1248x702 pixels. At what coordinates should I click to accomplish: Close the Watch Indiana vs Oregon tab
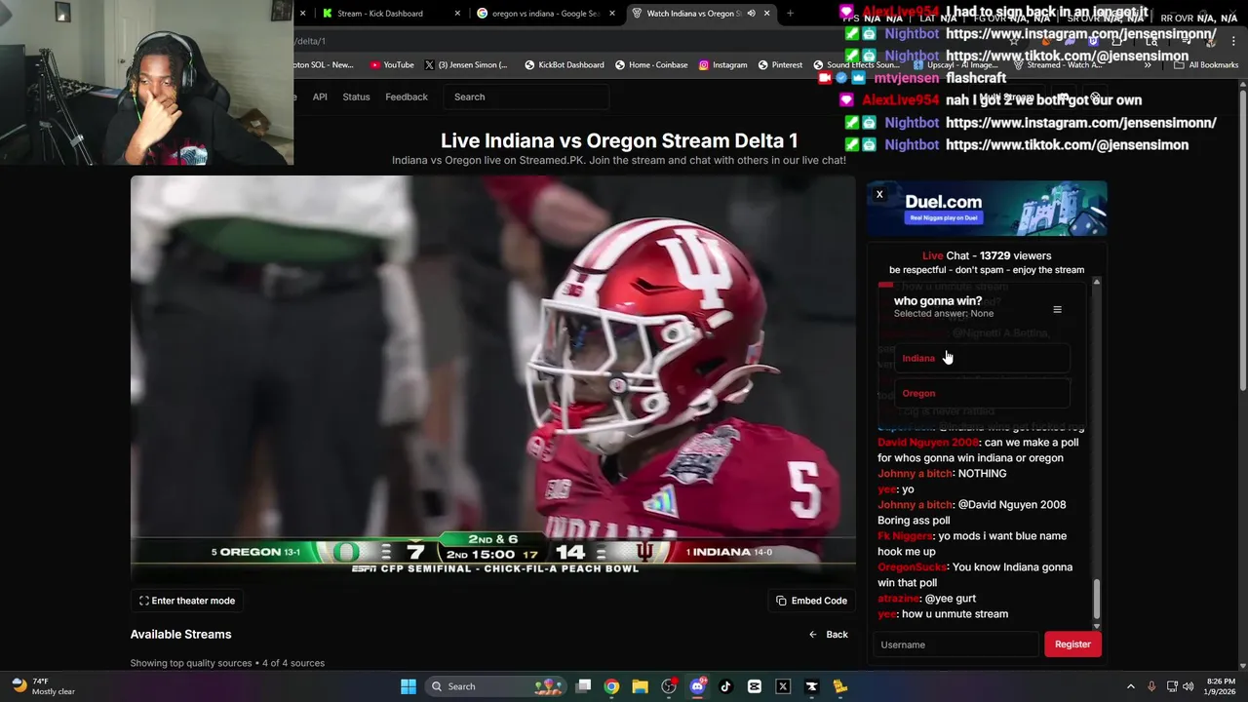pos(766,14)
